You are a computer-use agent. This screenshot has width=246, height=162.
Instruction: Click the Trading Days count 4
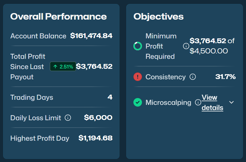[110, 97]
